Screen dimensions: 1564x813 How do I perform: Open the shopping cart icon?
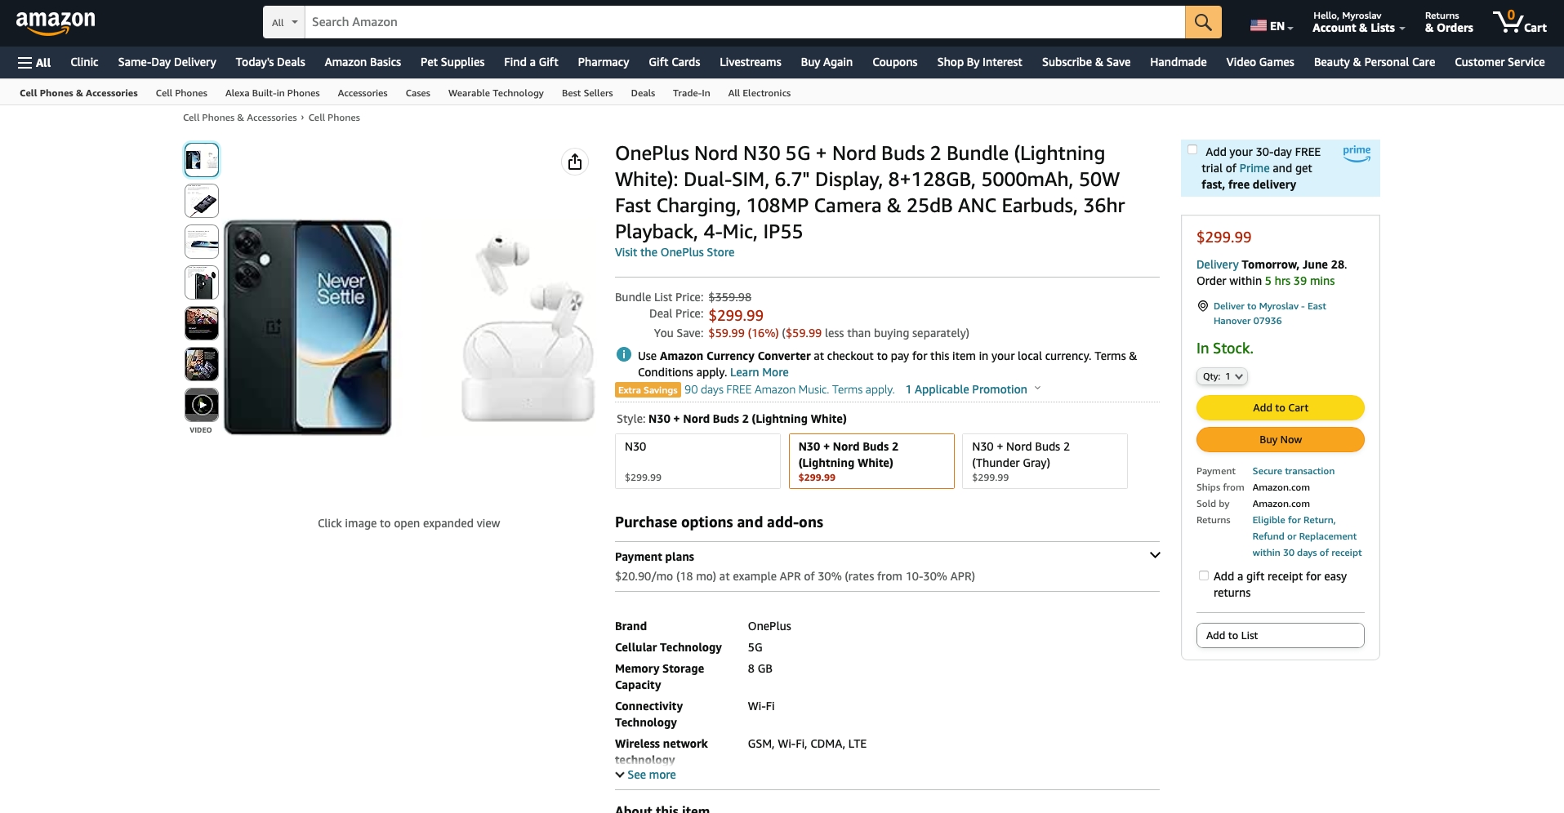[x=1519, y=22]
